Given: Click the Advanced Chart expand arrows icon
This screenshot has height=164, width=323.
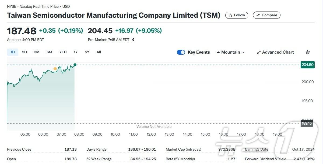Looking at the screenshot, I should point(259,52).
